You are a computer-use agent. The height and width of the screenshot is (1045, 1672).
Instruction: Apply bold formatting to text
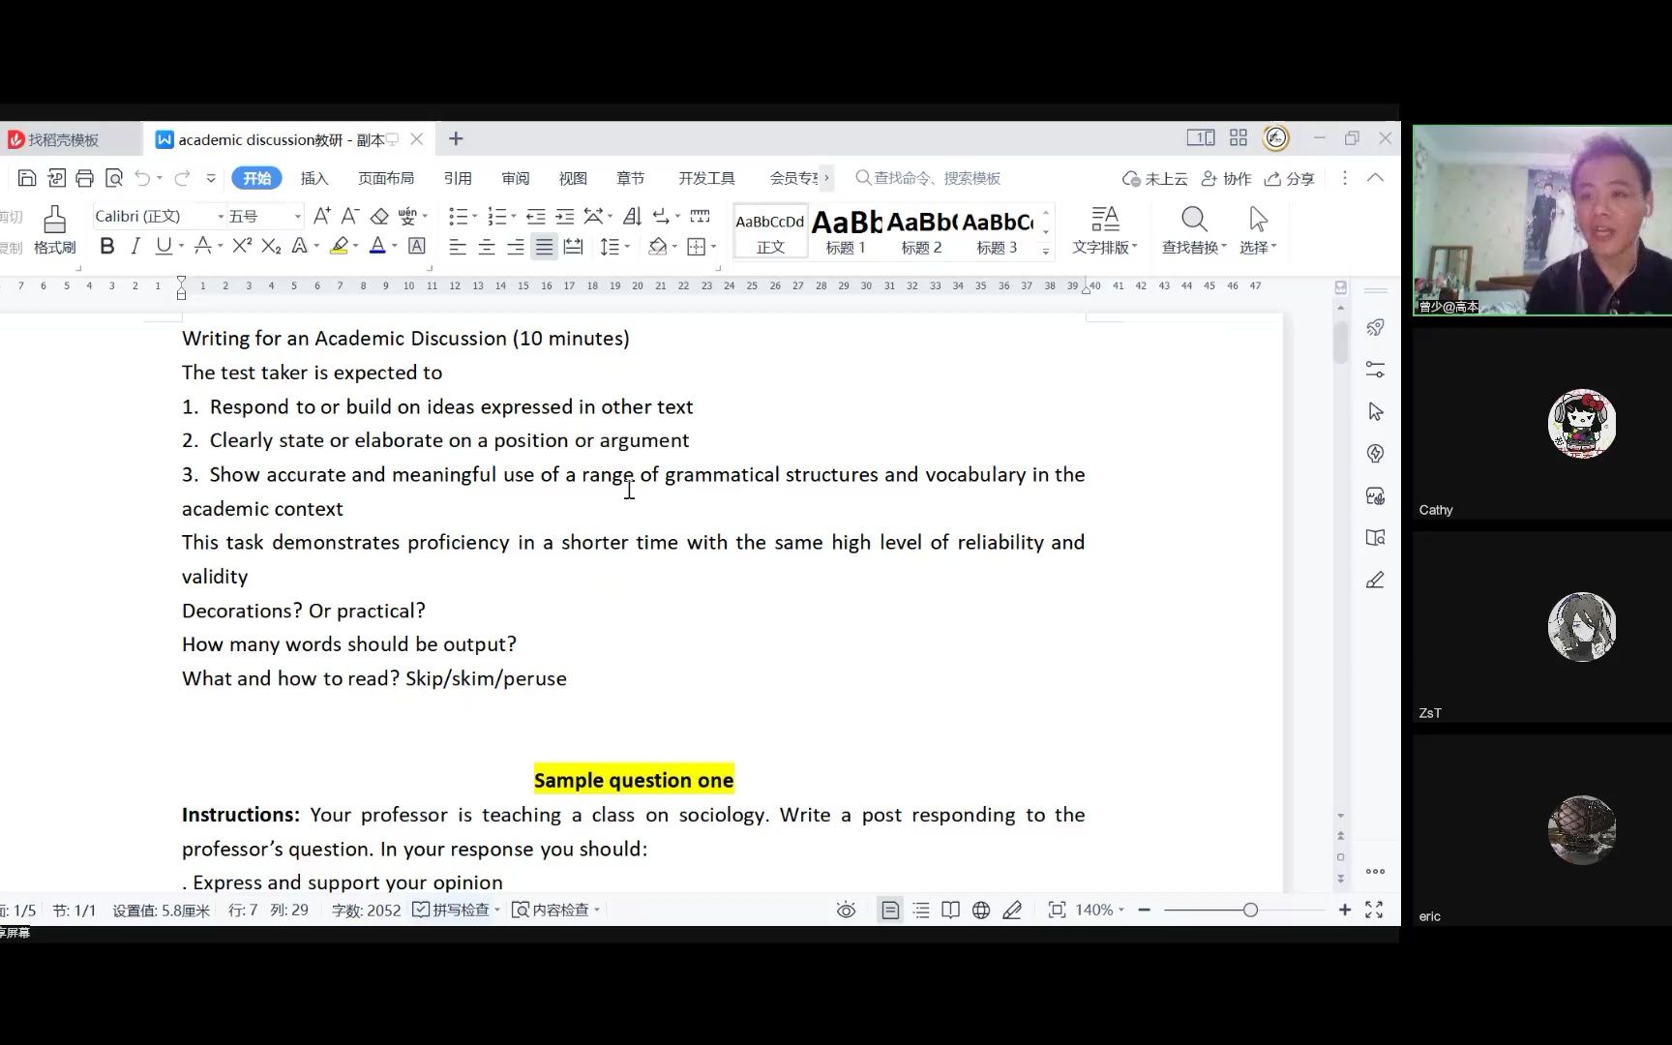pos(106,247)
